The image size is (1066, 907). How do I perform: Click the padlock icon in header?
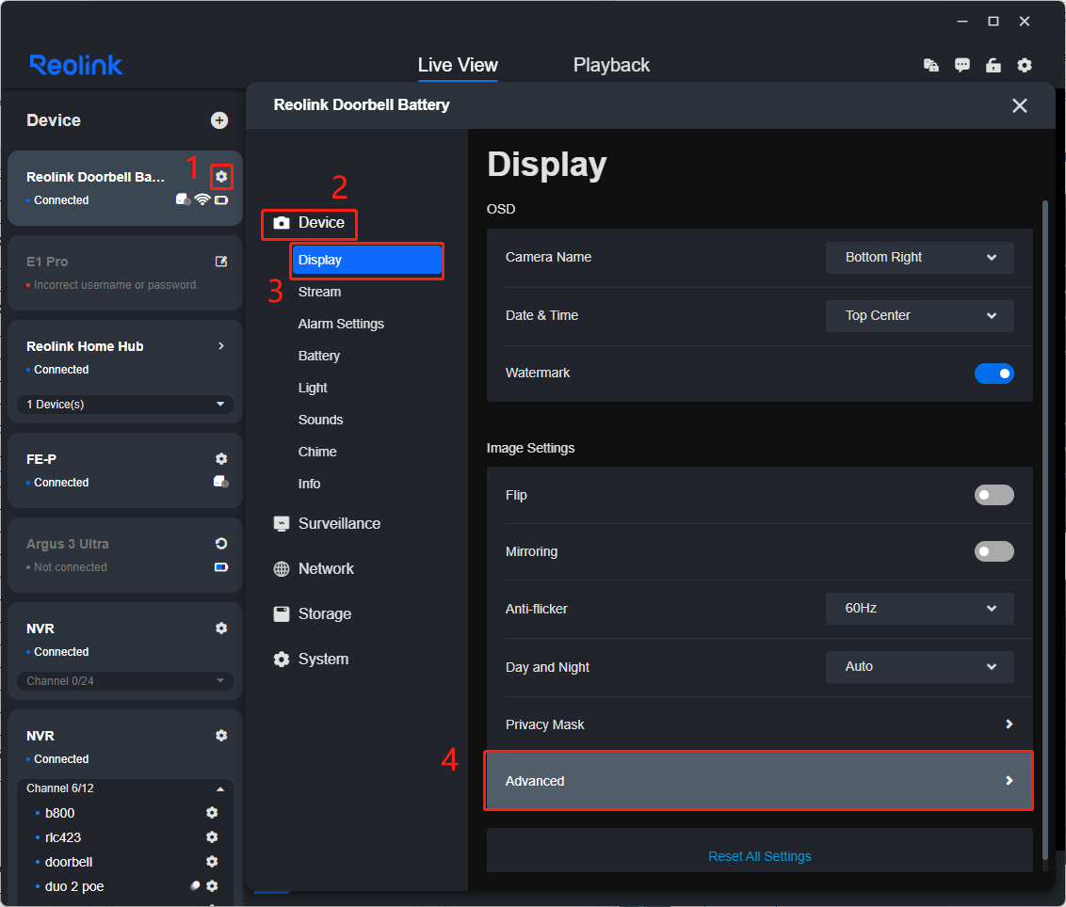point(993,65)
